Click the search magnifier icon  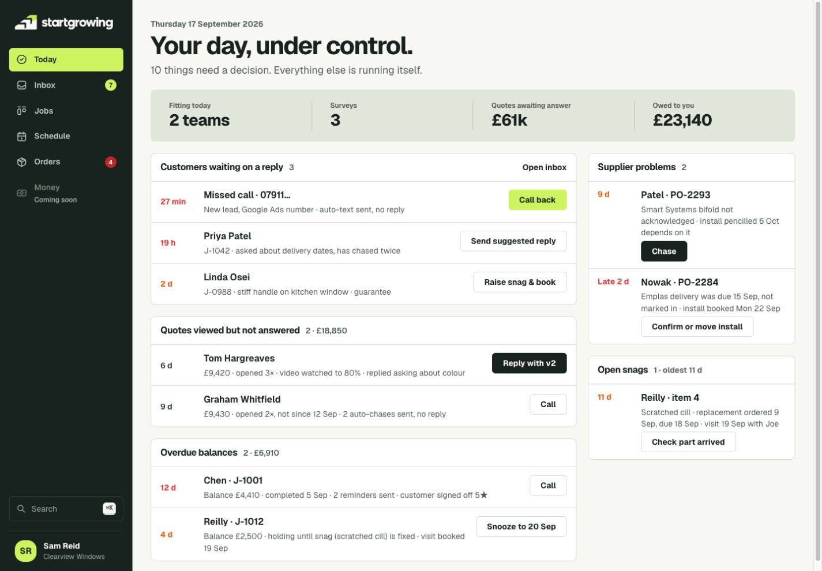[21, 509]
